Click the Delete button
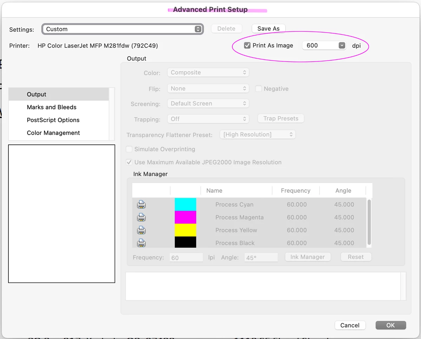The image size is (421, 339). (x=226, y=29)
